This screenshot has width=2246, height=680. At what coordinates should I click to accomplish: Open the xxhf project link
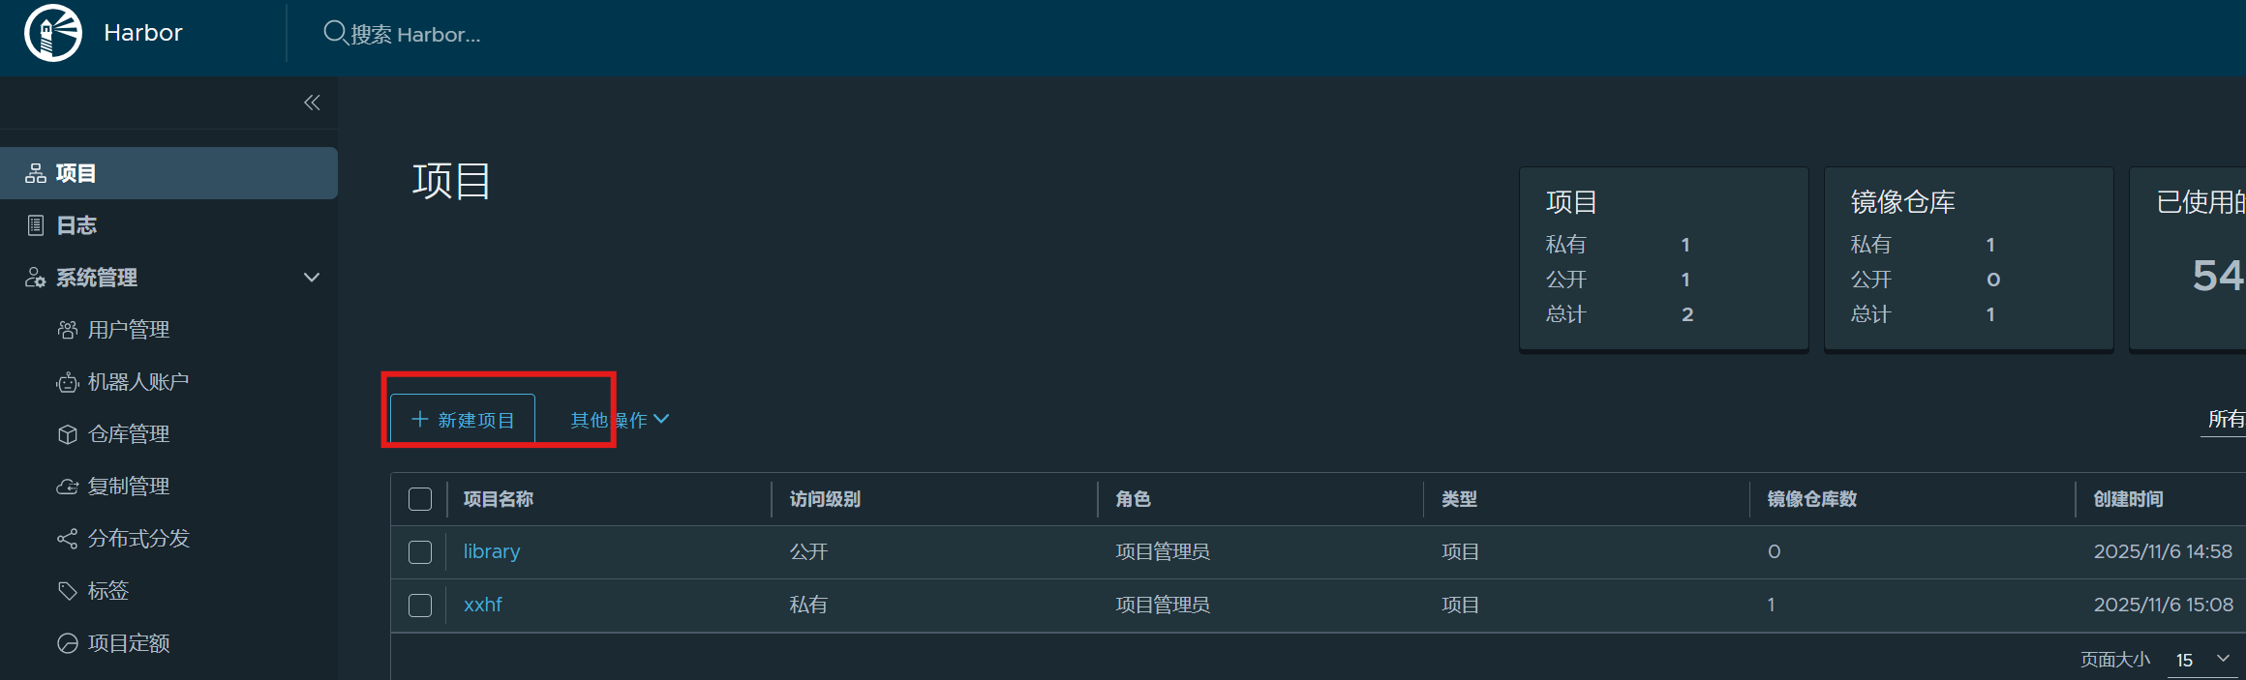point(483,605)
